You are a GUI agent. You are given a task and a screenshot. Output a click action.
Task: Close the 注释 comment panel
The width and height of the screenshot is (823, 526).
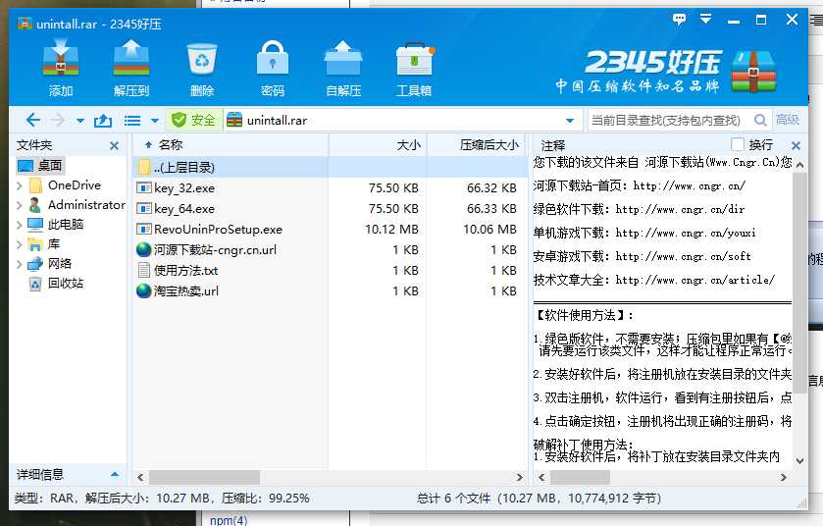pos(796,146)
